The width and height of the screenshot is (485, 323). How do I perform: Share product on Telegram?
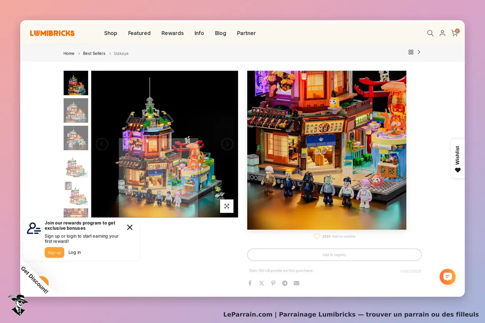[x=285, y=283]
